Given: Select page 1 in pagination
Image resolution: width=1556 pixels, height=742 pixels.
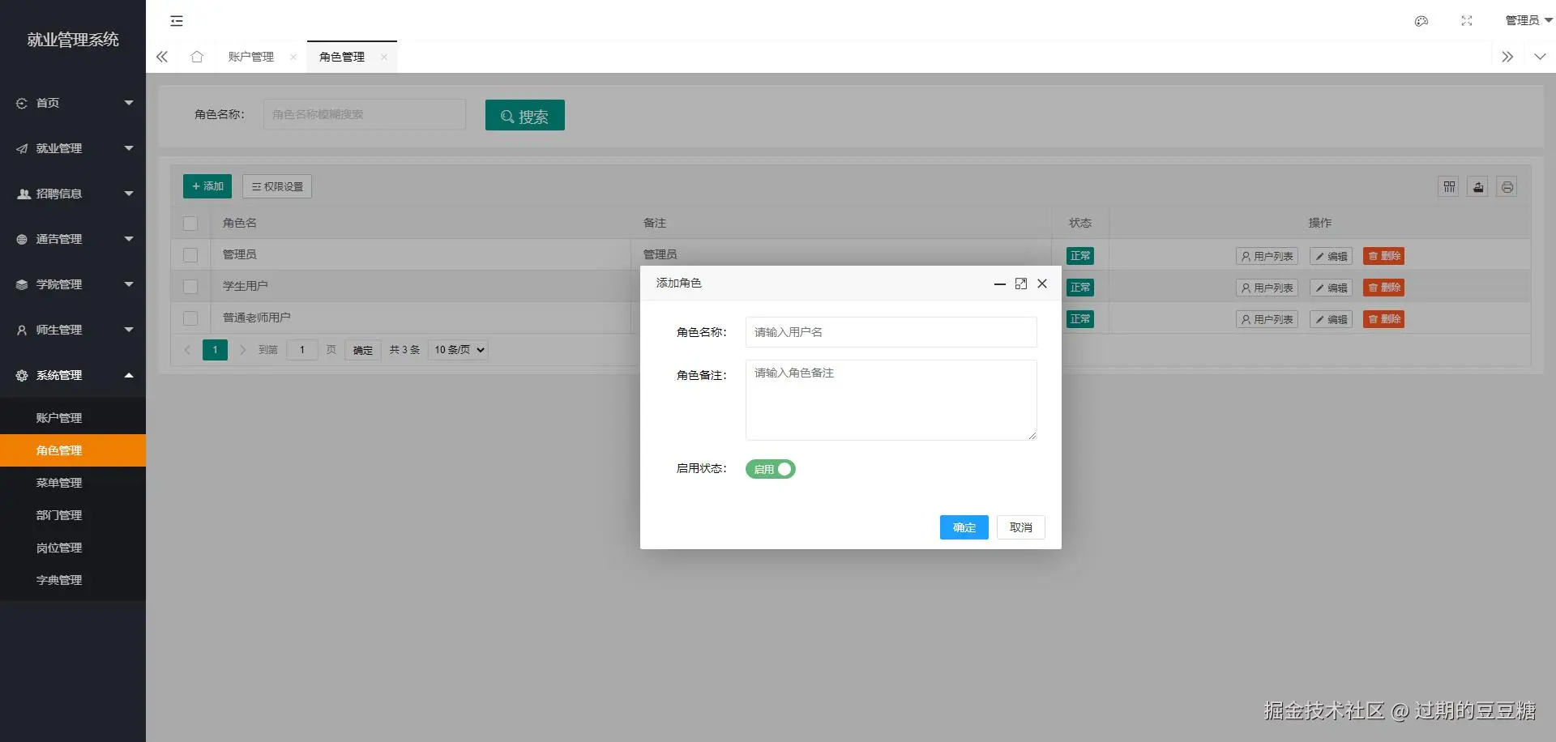Looking at the screenshot, I should (x=215, y=350).
